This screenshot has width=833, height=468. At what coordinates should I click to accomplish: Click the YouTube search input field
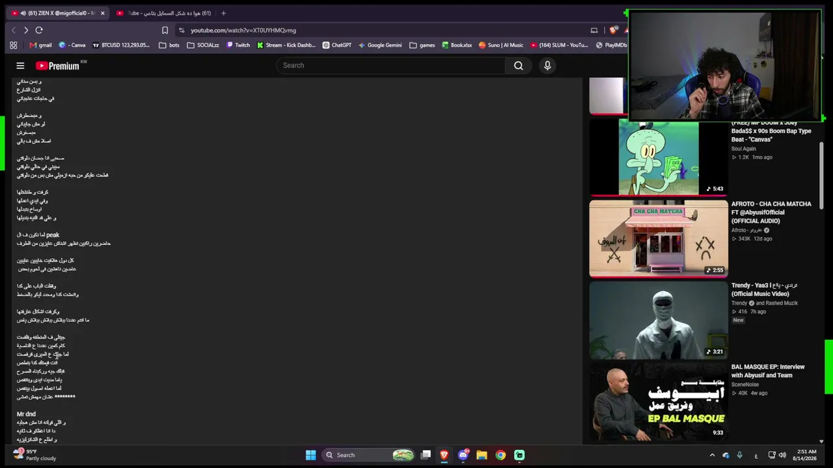(391, 66)
